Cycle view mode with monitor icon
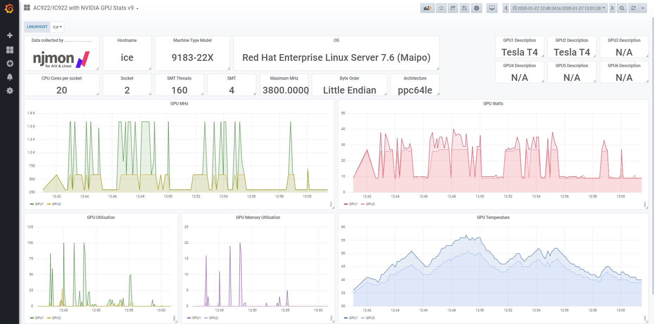This screenshot has height=324, width=654. click(x=492, y=8)
